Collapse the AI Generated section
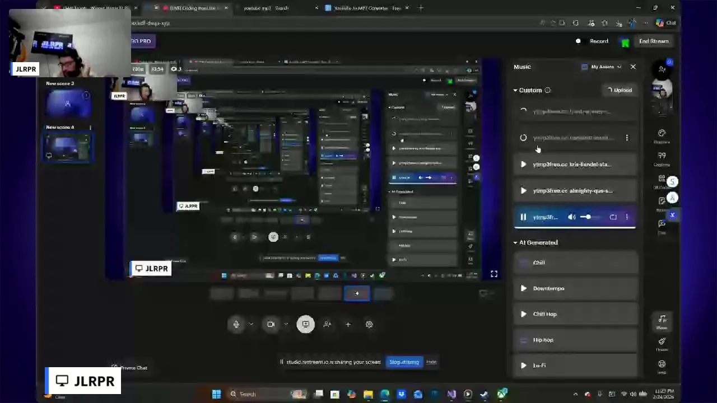717x403 pixels. coord(515,243)
